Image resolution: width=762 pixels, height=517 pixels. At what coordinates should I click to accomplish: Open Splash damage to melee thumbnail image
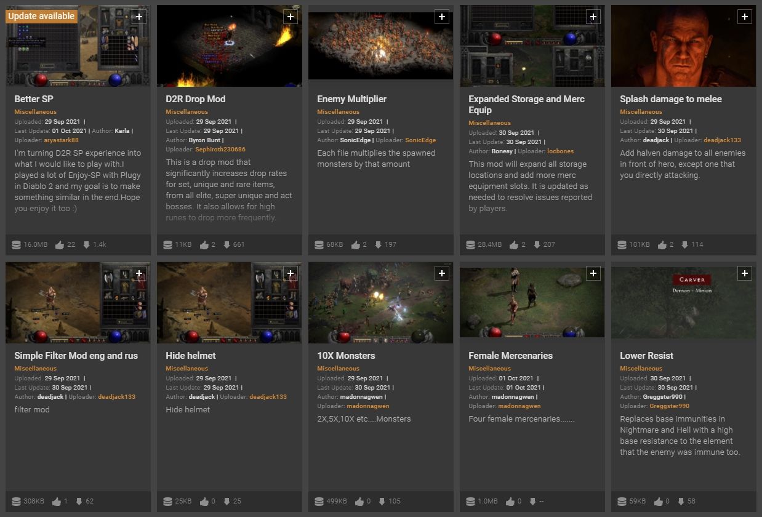point(684,46)
